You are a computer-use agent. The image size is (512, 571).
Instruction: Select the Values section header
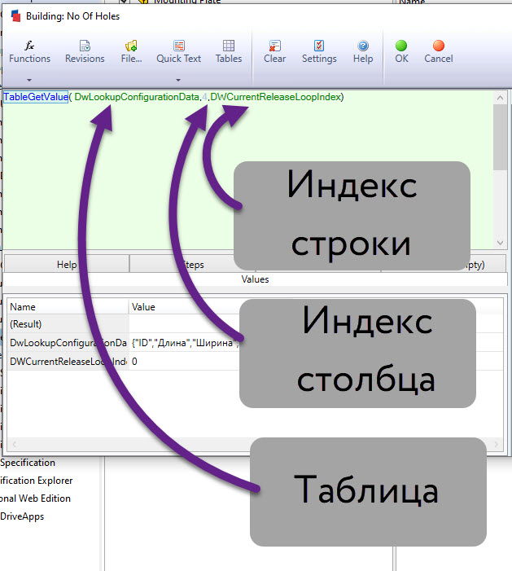click(x=255, y=279)
